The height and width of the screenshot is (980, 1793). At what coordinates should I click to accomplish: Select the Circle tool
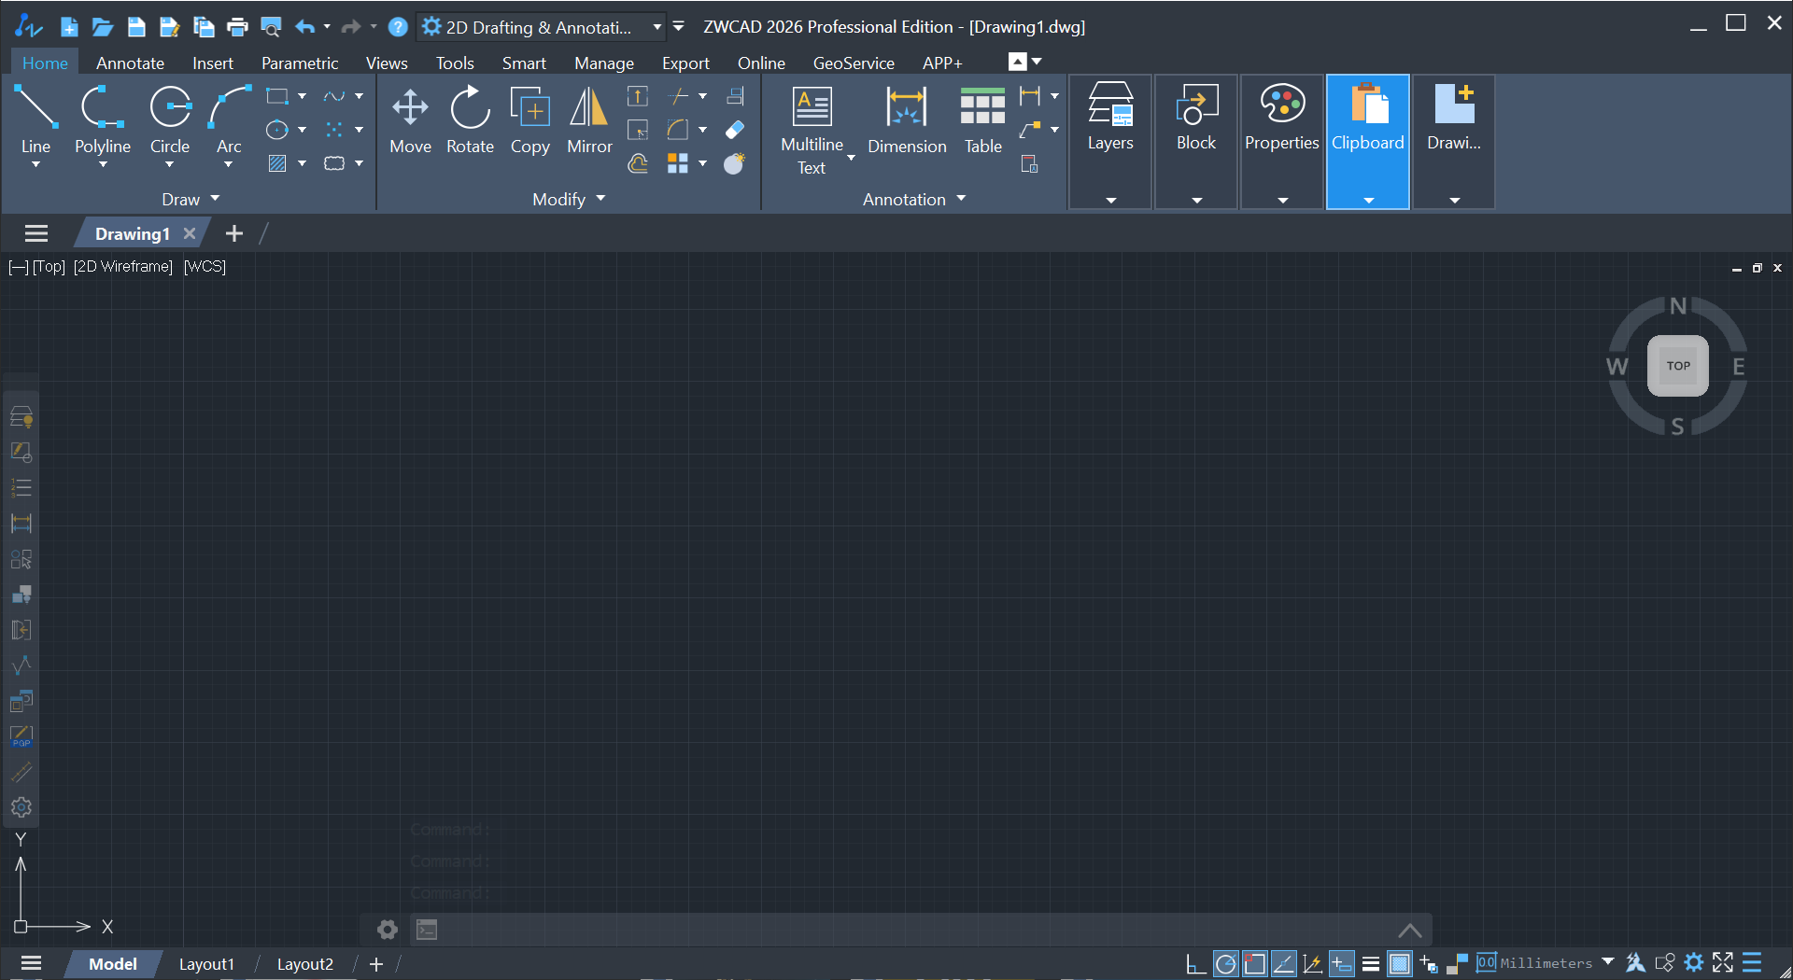click(170, 119)
